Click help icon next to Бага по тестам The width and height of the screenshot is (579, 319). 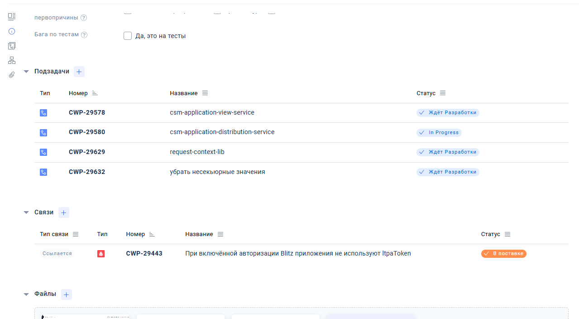coord(84,35)
